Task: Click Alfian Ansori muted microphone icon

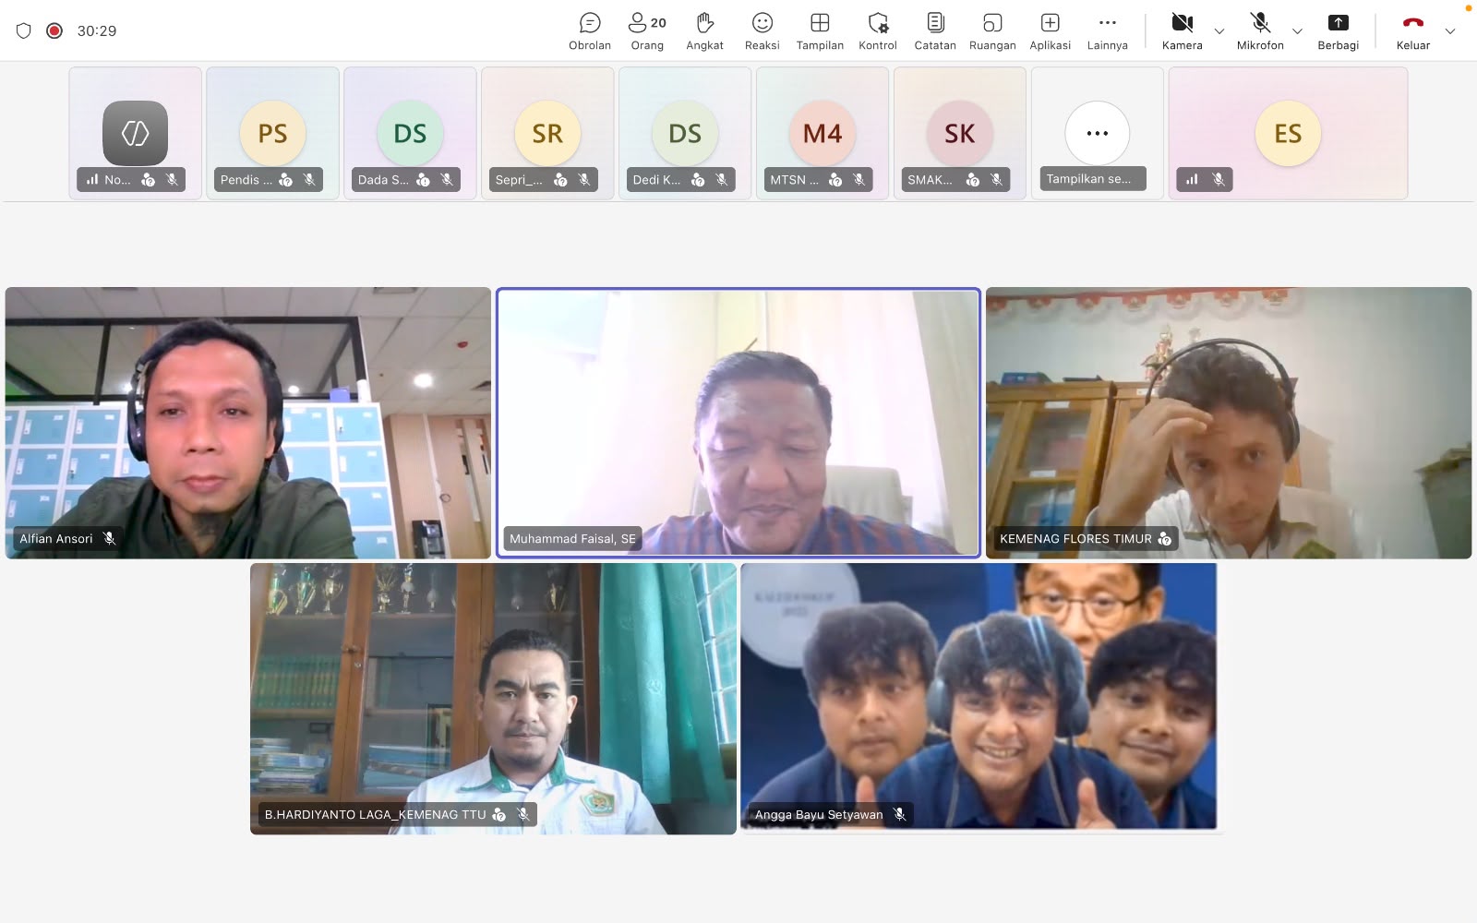Action: [x=110, y=538]
